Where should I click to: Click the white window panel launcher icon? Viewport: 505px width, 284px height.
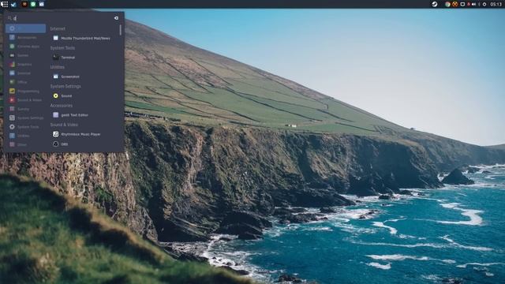42,4
